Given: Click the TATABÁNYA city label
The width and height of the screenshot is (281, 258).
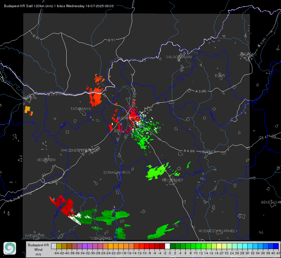Looking at the screenshot, I should pos(81,109).
